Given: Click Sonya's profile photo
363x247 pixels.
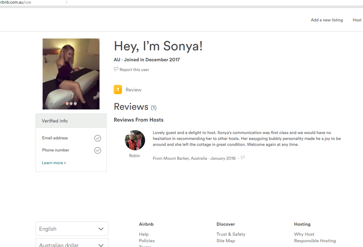Looking at the screenshot, I should [71, 74].
